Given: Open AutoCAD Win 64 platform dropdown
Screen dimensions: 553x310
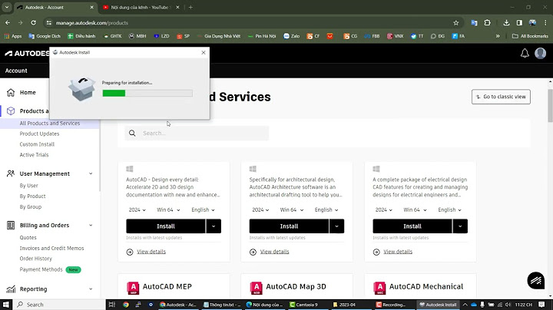Looking at the screenshot, I should pyautogui.click(x=168, y=209).
